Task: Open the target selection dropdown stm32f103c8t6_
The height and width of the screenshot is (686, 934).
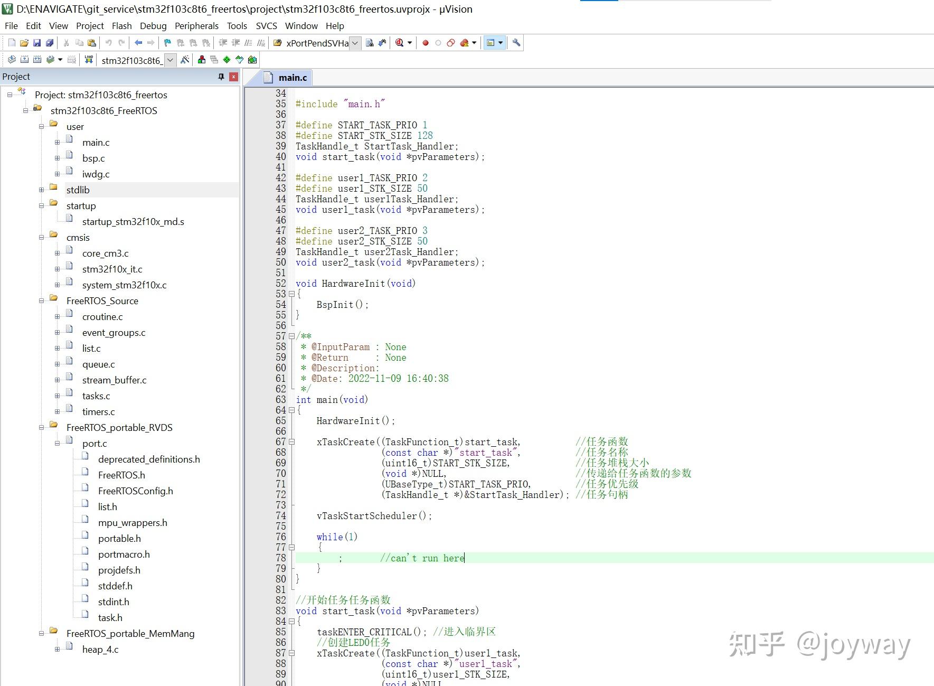Action: [169, 60]
